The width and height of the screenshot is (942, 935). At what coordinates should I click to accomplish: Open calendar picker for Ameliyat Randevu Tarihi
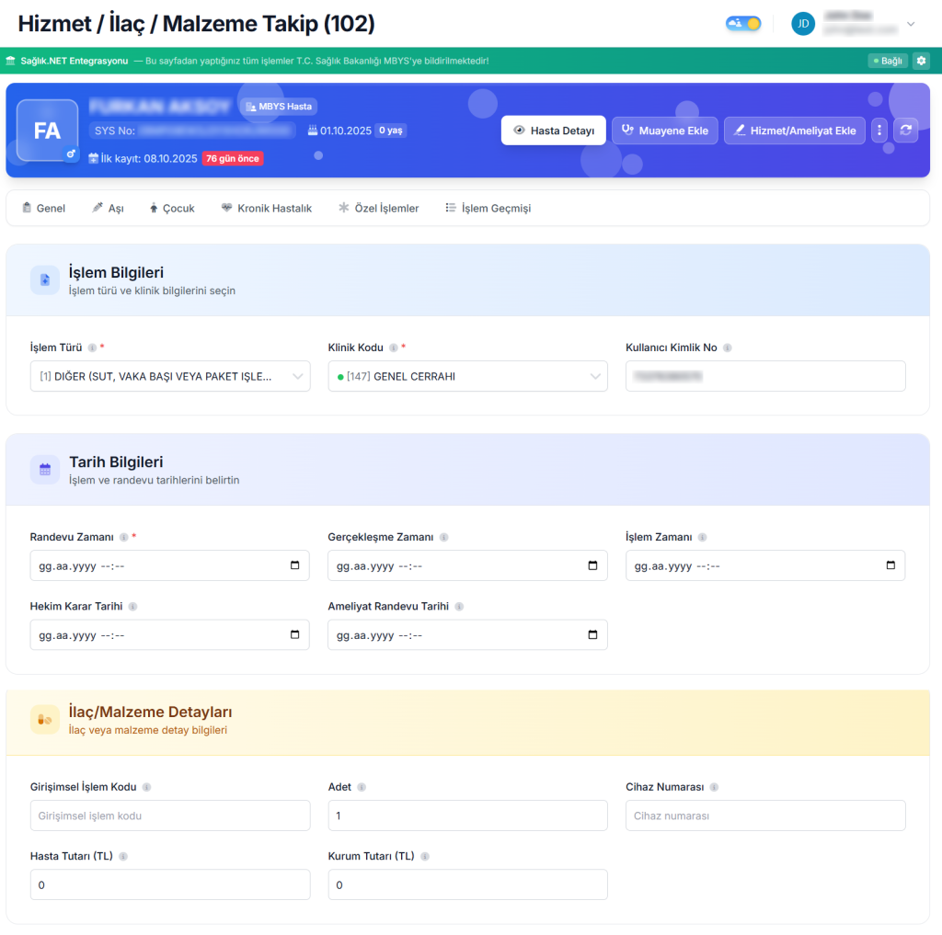[x=592, y=634]
